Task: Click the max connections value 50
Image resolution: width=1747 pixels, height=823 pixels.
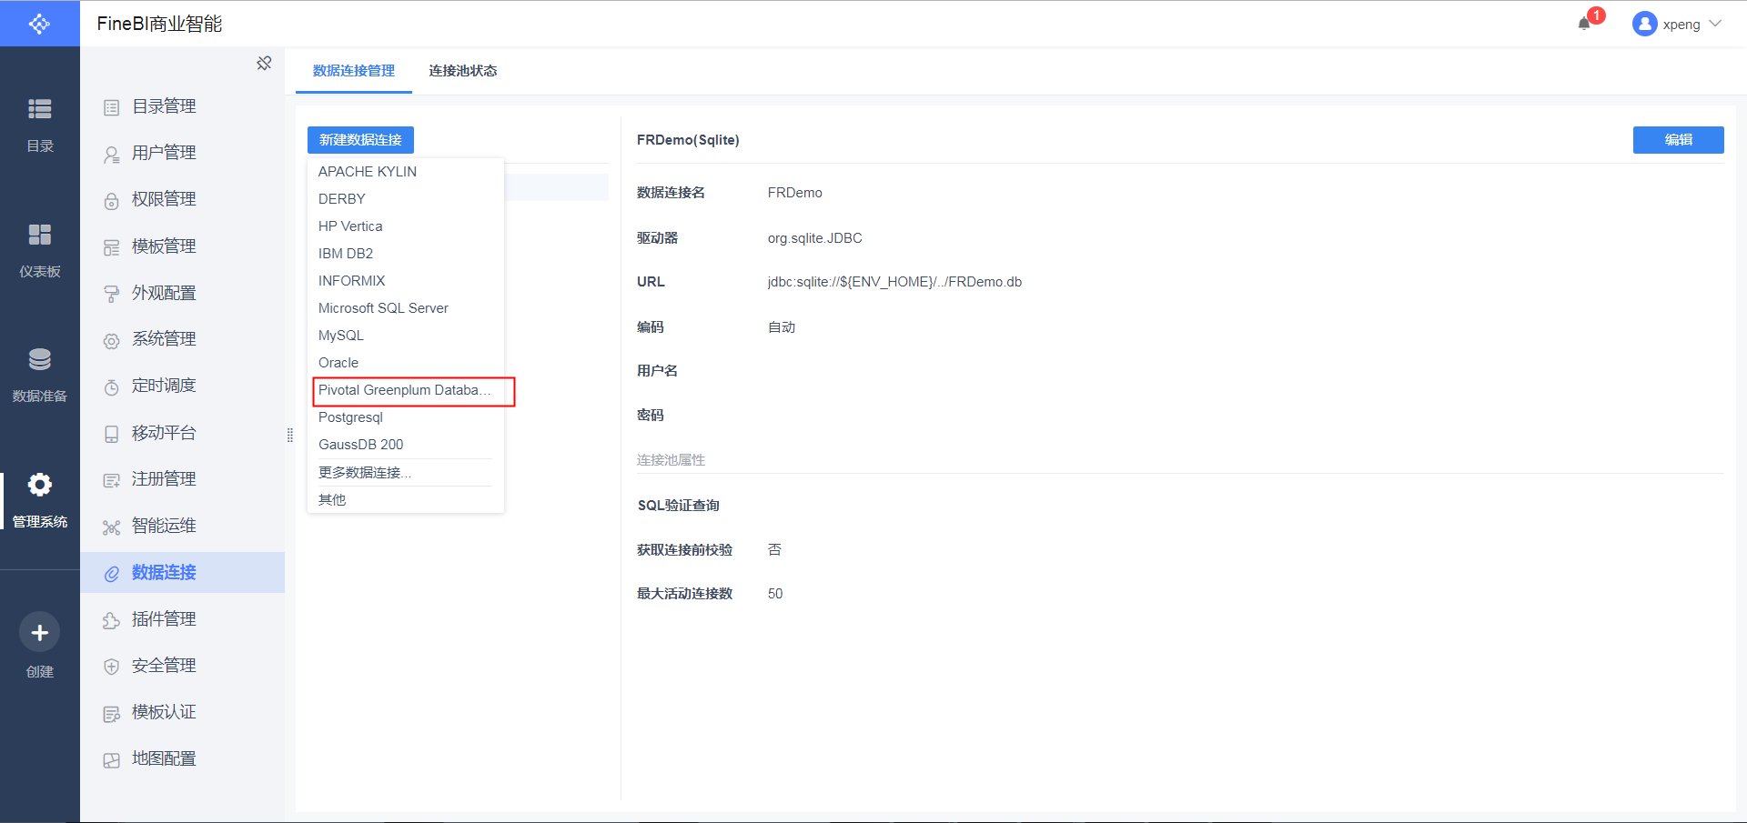Action: click(x=775, y=594)
